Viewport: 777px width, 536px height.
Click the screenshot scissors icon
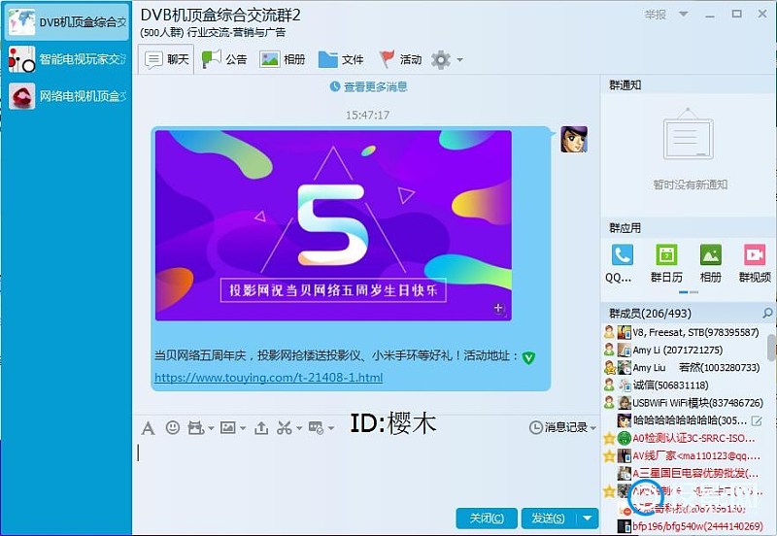click(x=284, y=427)
